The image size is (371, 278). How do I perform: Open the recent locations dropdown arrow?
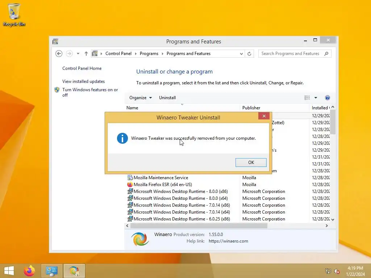coord(78,54)
